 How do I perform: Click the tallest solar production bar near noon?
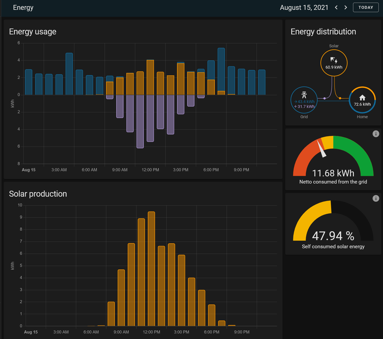pos(152,269)
